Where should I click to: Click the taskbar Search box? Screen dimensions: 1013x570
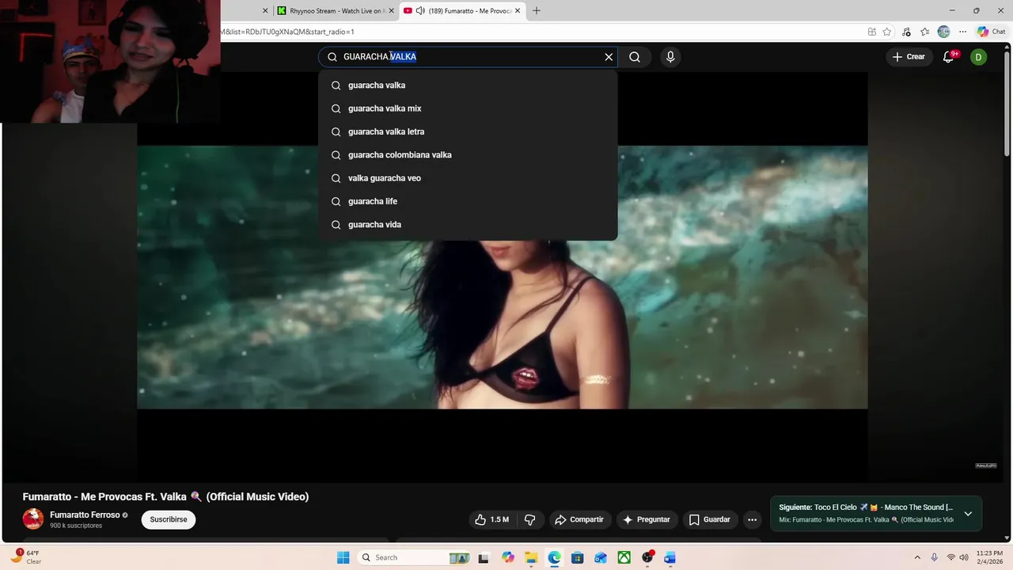pos(415,557)
